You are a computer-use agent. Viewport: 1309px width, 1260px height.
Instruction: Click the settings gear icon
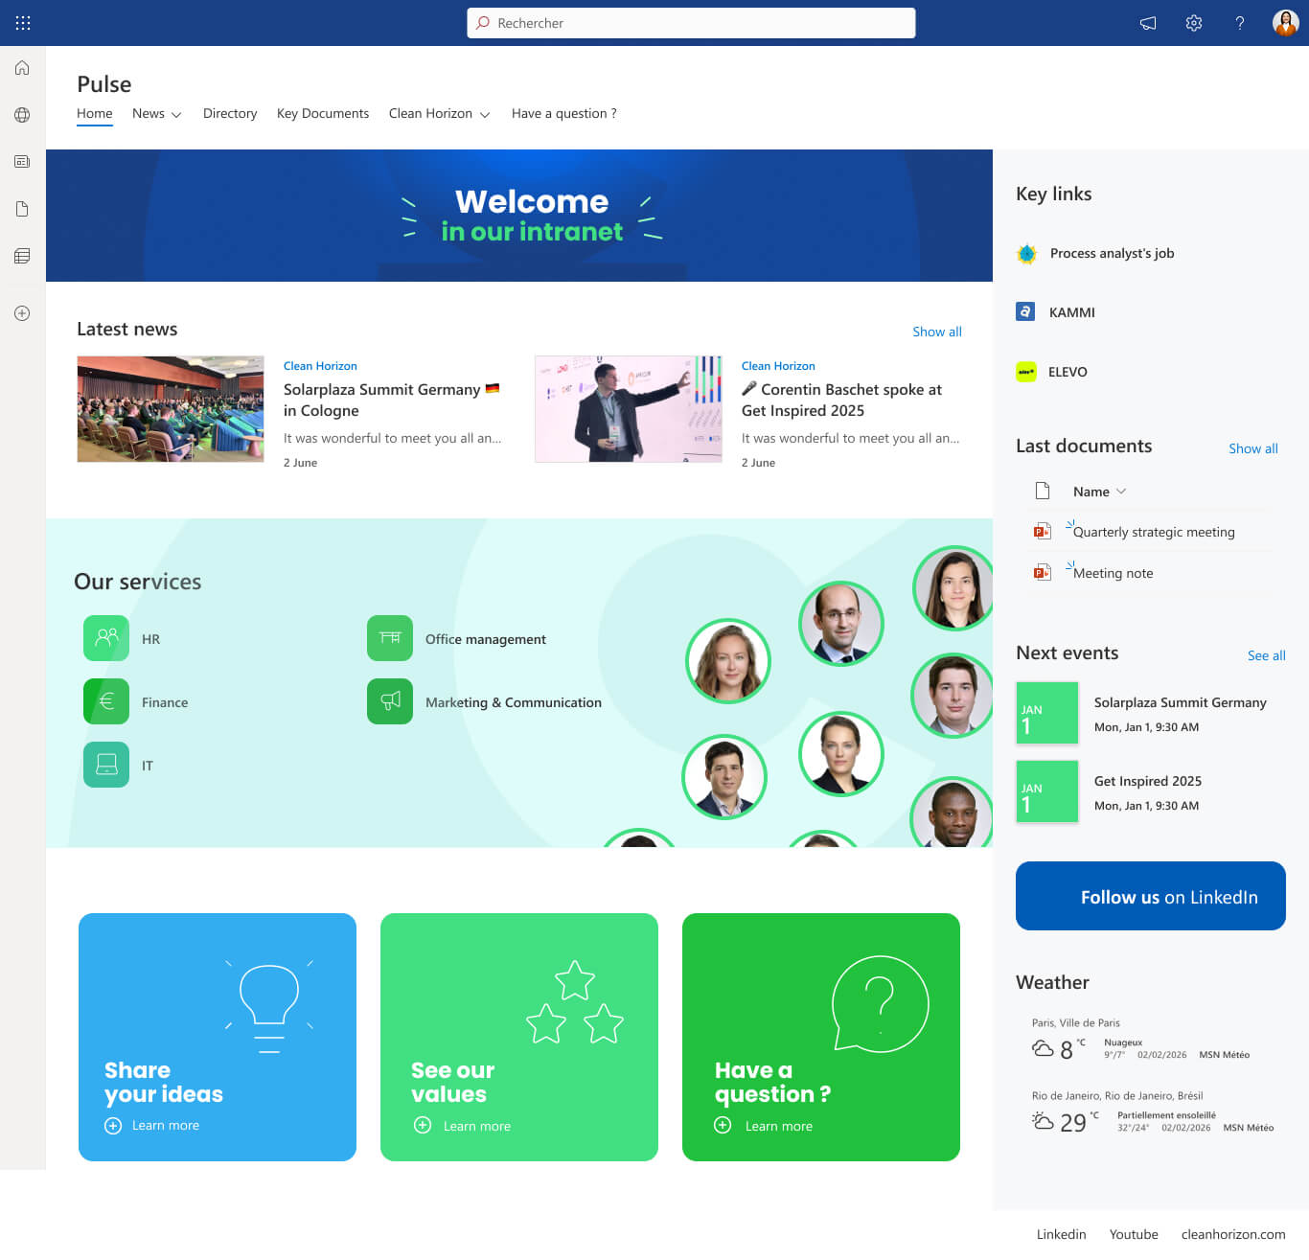tap(1193, 23)
